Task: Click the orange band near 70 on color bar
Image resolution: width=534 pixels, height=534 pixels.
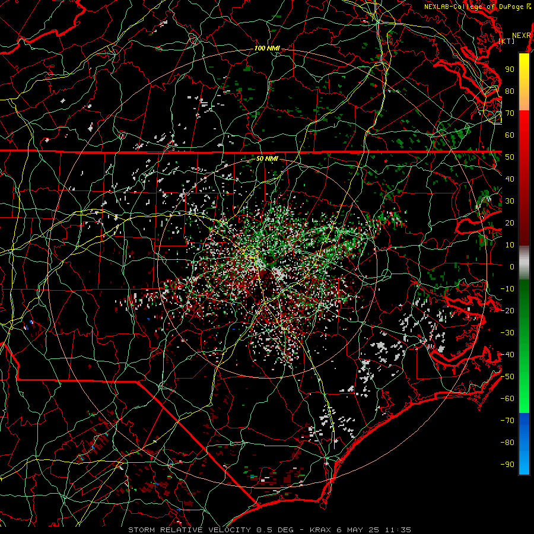Action: coord(524,102)
